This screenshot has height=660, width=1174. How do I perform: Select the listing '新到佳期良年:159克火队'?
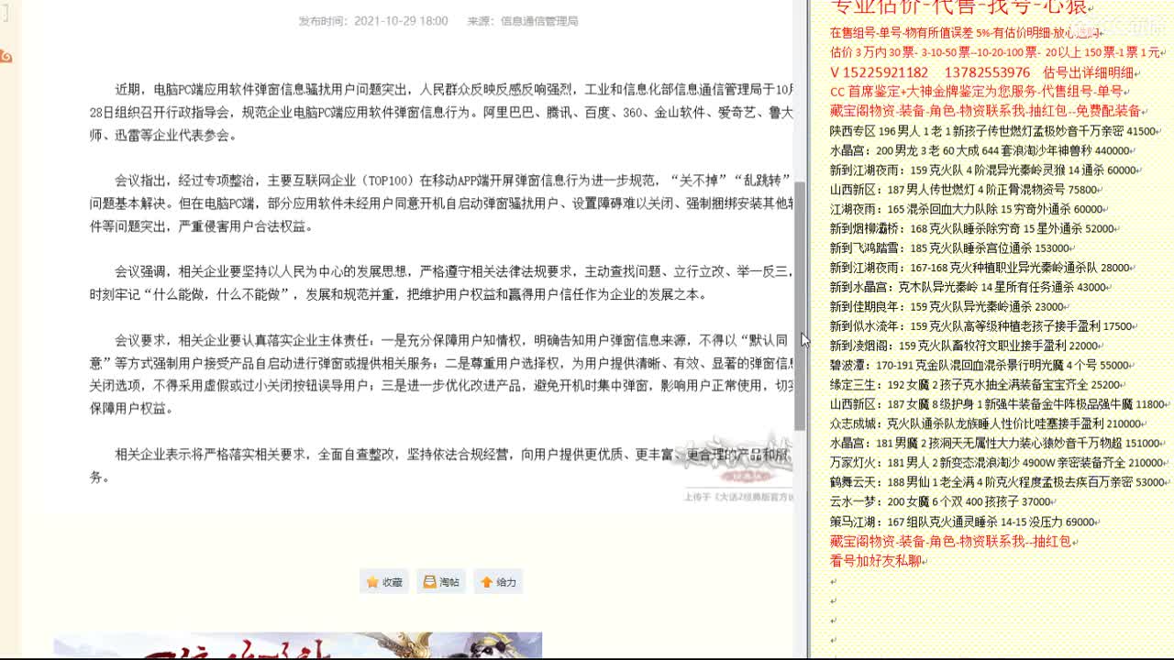click(x=947, y=306)
